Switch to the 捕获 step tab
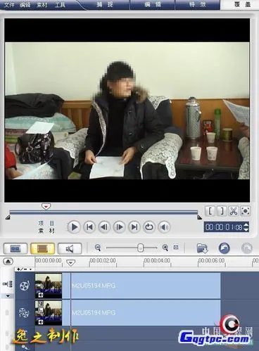The width and height of the screenshot is (259, 351). tap(105, 4)
